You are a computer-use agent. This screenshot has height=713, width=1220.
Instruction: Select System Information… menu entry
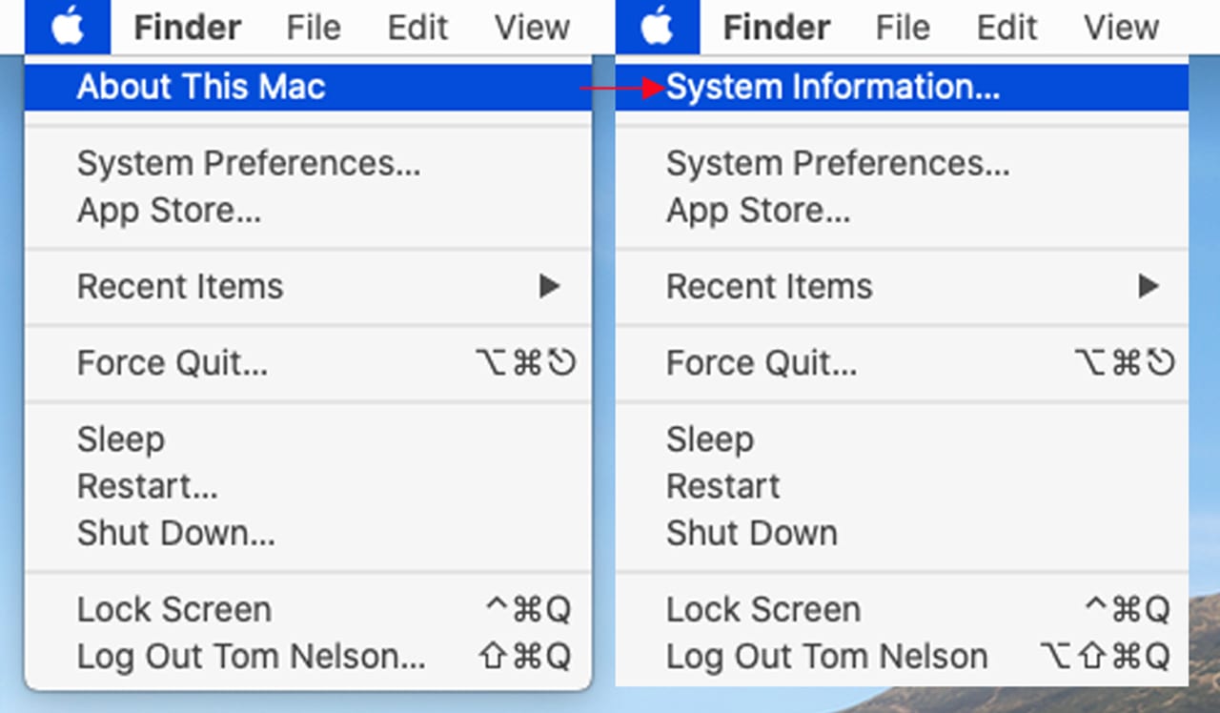tap(902, 88)
